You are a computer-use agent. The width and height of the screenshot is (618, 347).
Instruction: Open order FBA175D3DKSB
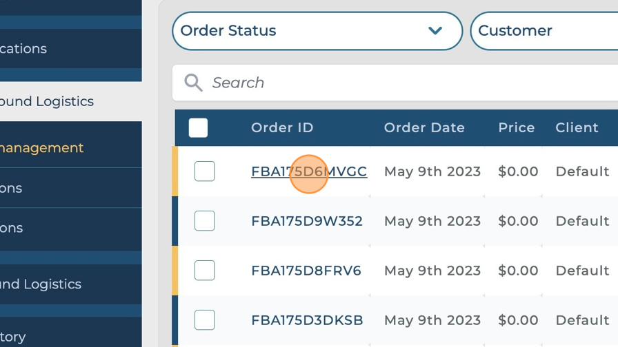[307, 320]
